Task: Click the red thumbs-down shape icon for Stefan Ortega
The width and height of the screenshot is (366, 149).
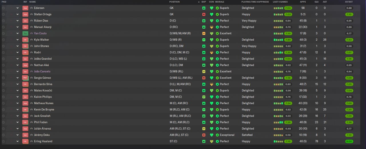Action: [x=204, y=14]
